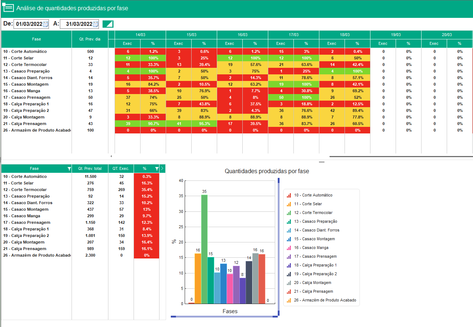Click the form icon in the title bar

click(x=8, y=8)
